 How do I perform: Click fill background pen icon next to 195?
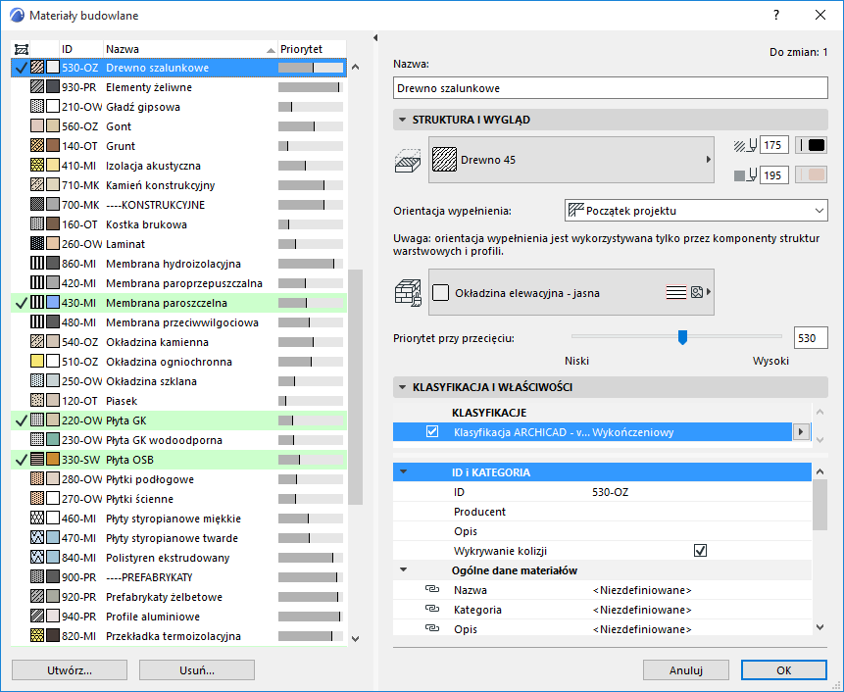(x=745, y=175)
